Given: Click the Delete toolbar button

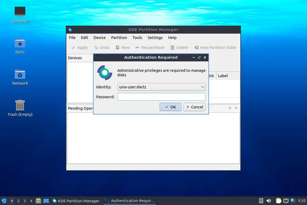Looking at the screenshot, I should pyautogui.click(x=180, y=48).
